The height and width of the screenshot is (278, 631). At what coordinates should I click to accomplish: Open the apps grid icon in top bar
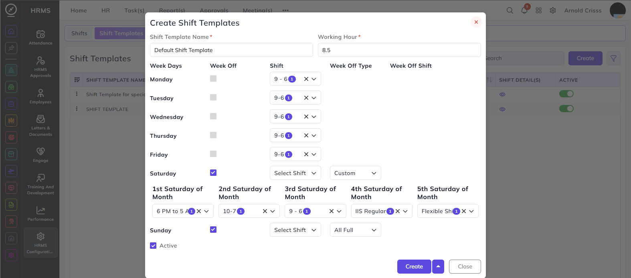pos(538,10)
